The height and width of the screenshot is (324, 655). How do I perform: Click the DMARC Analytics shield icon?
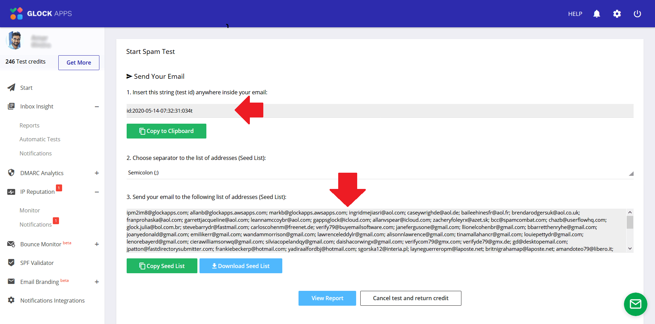11,173
